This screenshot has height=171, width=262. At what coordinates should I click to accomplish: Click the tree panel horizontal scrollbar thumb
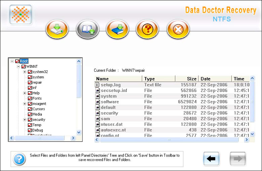[40, 138]
